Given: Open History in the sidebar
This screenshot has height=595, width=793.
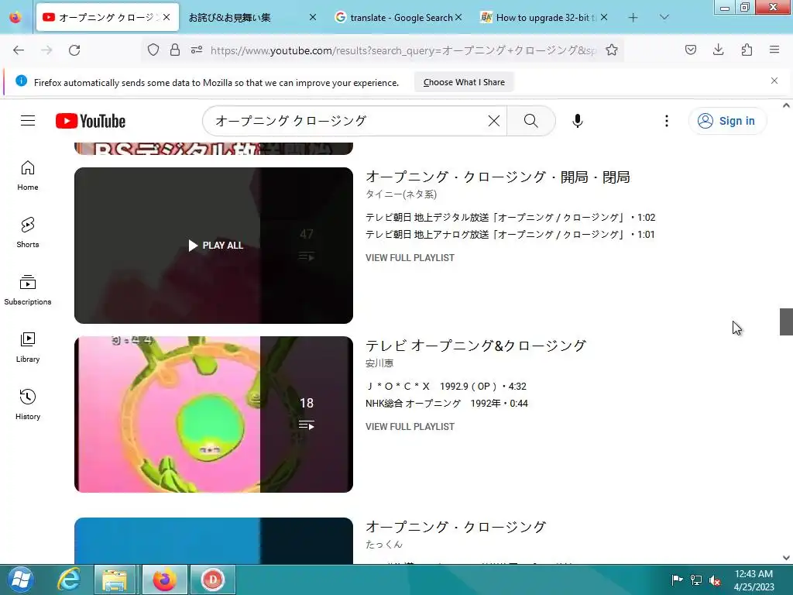Looking at the screenshot, I should [x=28, y=404].
